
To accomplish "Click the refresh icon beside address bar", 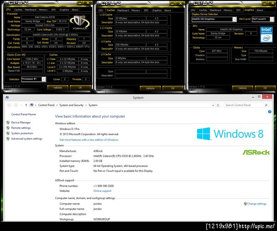I will point(218,105).
